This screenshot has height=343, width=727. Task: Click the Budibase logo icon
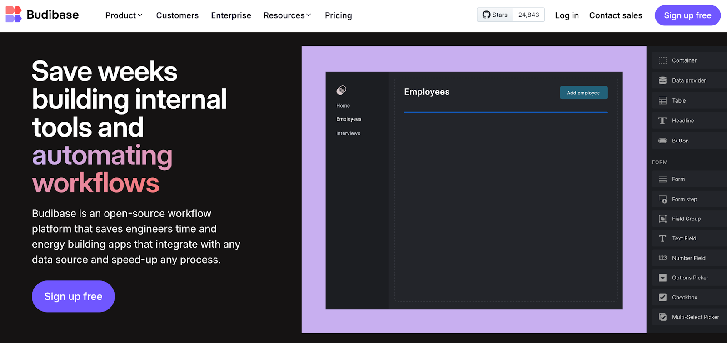[13, 15]
